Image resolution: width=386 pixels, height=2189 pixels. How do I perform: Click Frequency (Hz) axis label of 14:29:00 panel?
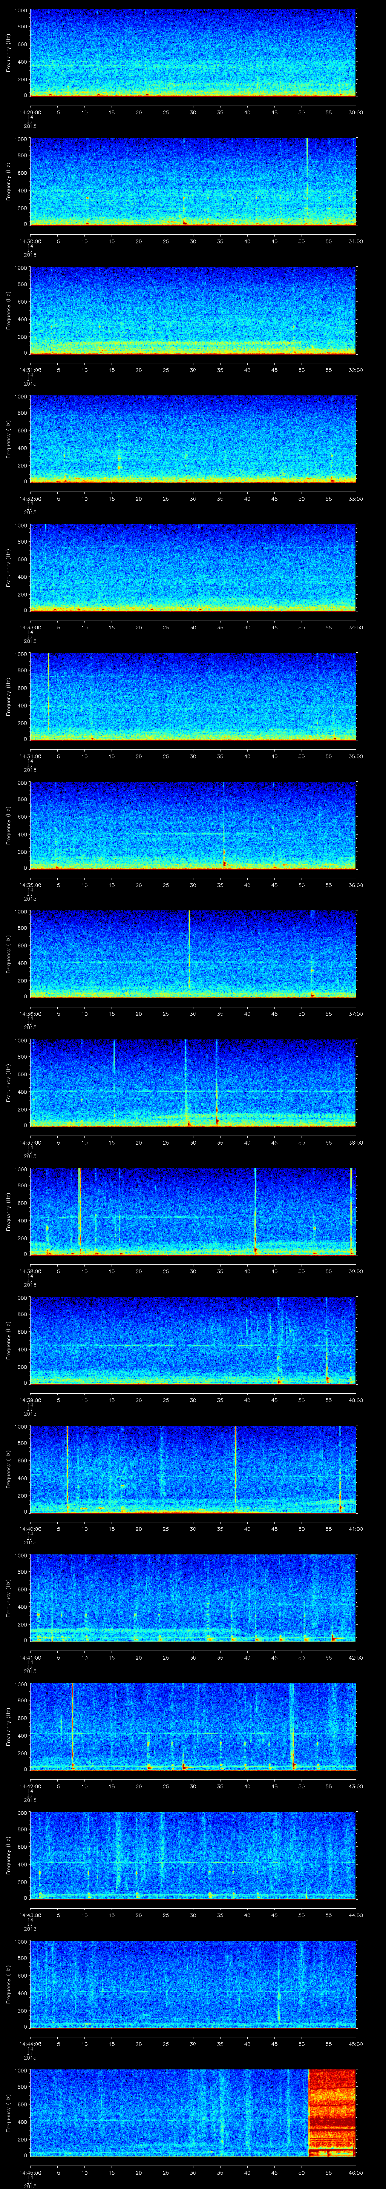[x=9, y=53]
